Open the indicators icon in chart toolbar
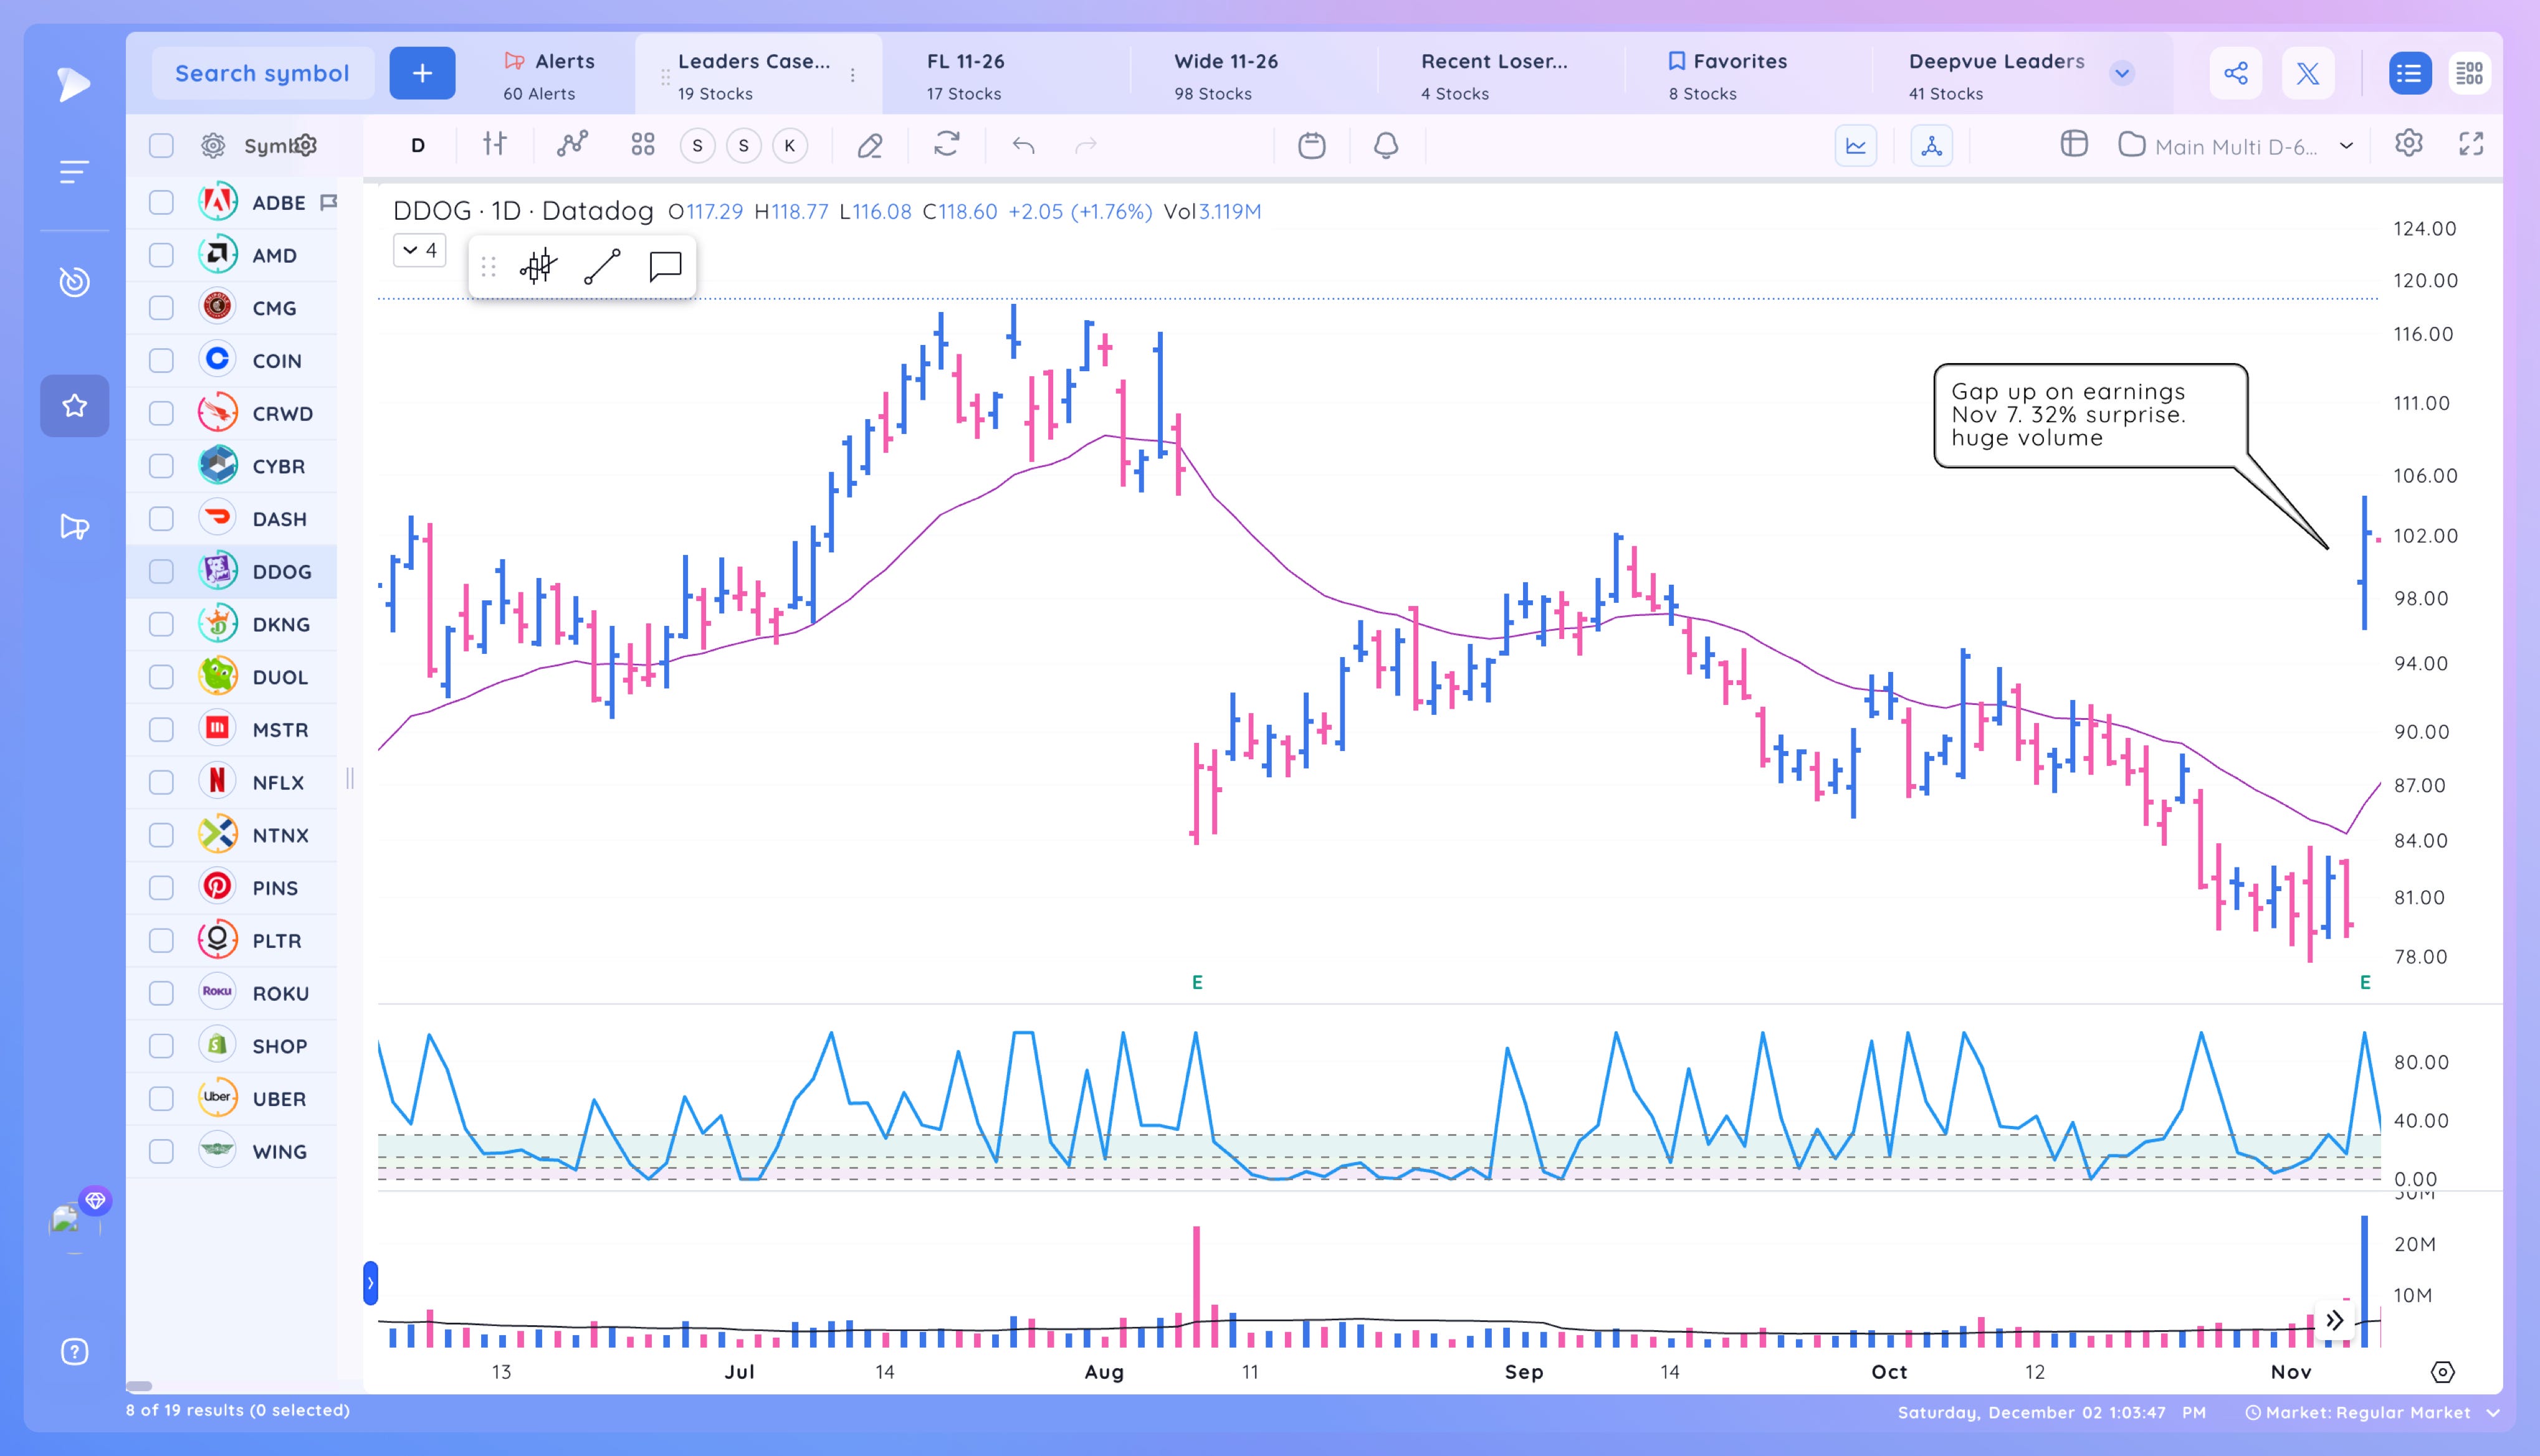This screenshot has height=1456, width=2540. (x=572, y=145)
